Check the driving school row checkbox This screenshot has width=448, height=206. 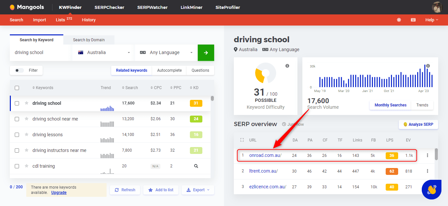point(17,103)
